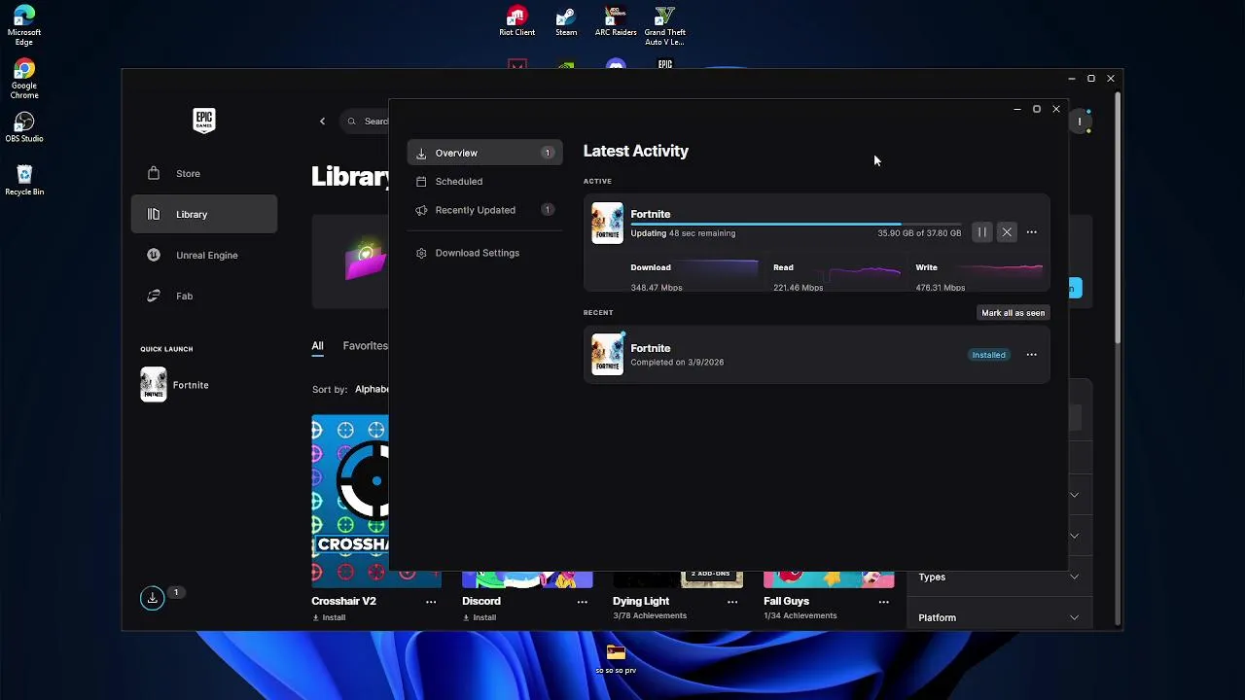Click Install under Crosshair V2
The height and width of the screenshot is (700, 1245).
pos(329,617)
